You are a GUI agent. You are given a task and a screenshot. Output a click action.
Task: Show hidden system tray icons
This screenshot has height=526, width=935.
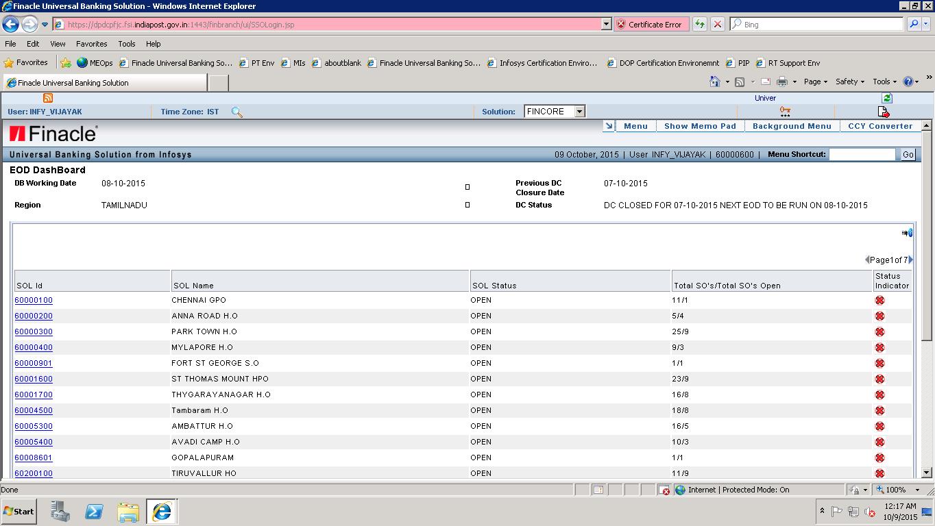[822, 511]
